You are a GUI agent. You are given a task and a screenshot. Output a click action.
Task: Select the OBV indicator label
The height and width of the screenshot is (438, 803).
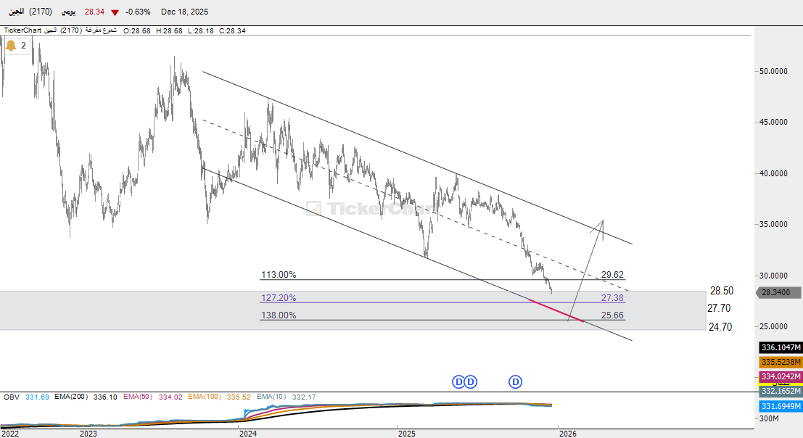pos(12,397)
